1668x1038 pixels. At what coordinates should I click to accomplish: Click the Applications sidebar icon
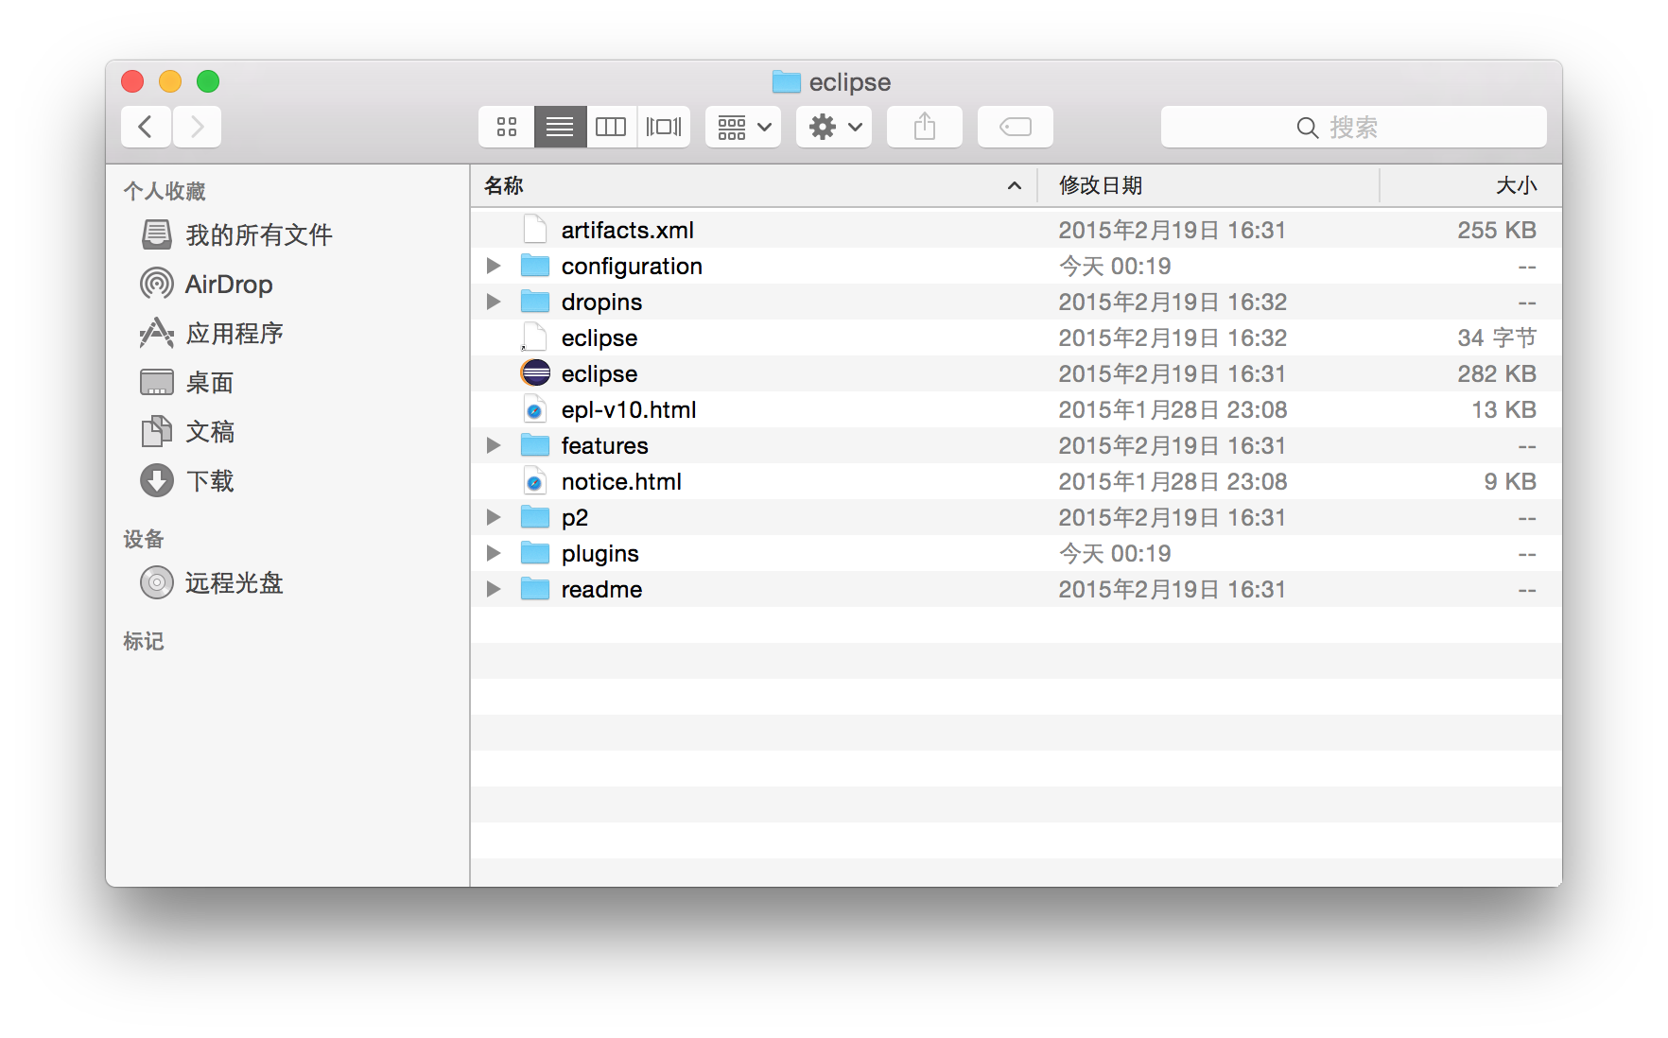click(157, 333)
